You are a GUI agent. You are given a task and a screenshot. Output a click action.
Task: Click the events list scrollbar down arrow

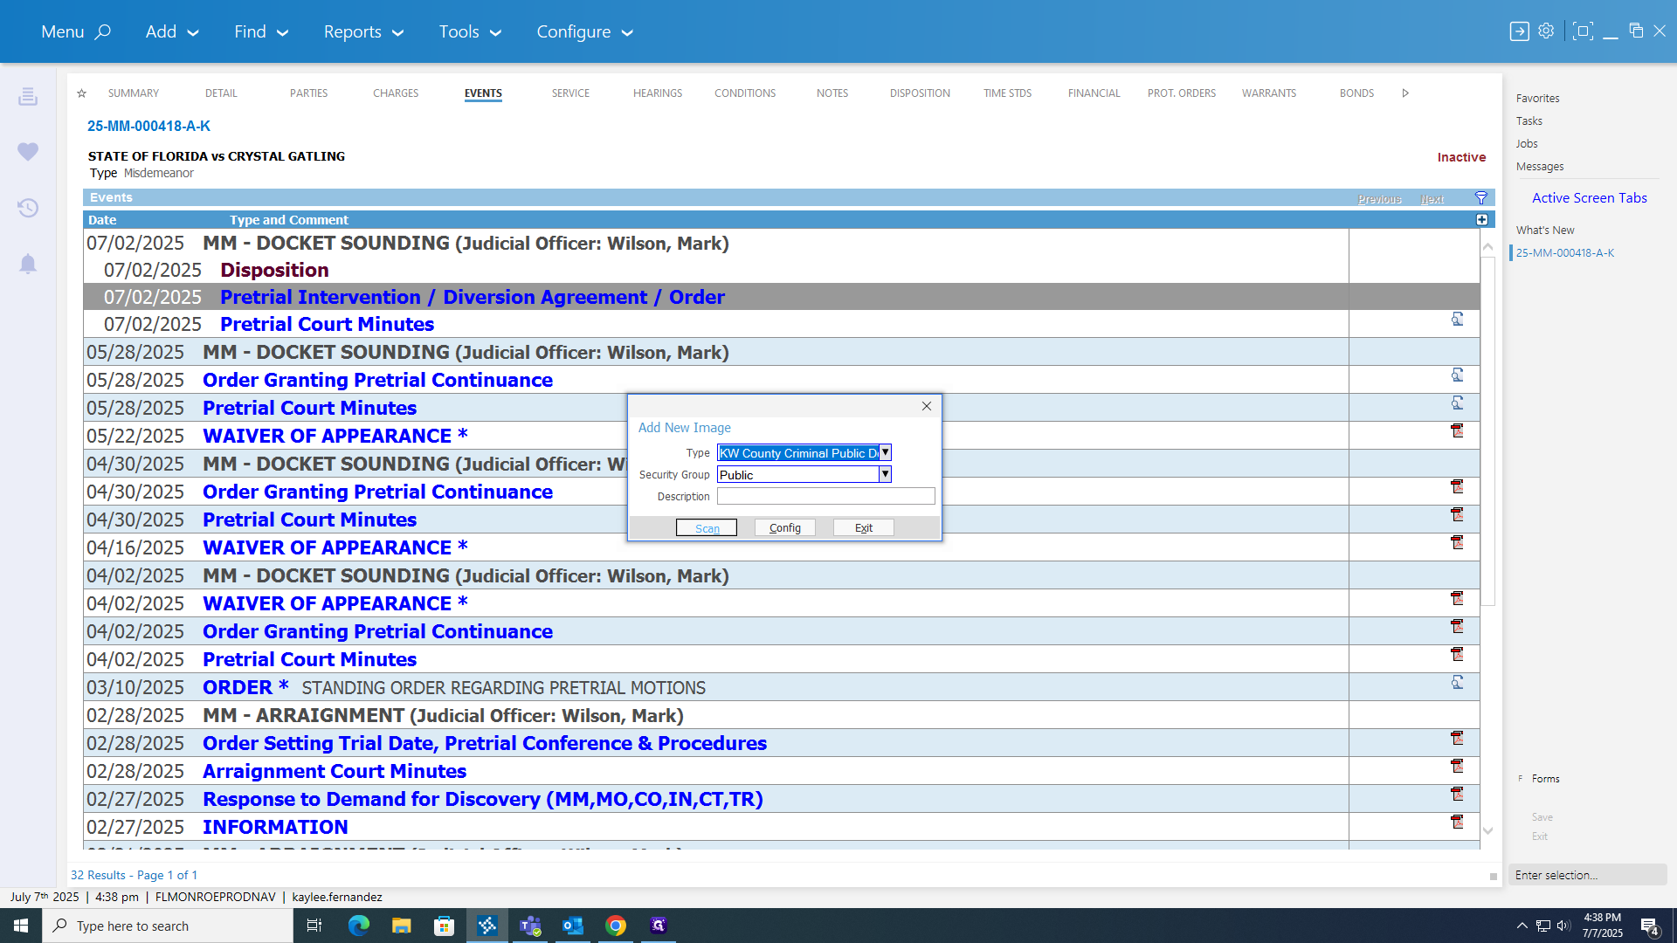coord(1487,831)
